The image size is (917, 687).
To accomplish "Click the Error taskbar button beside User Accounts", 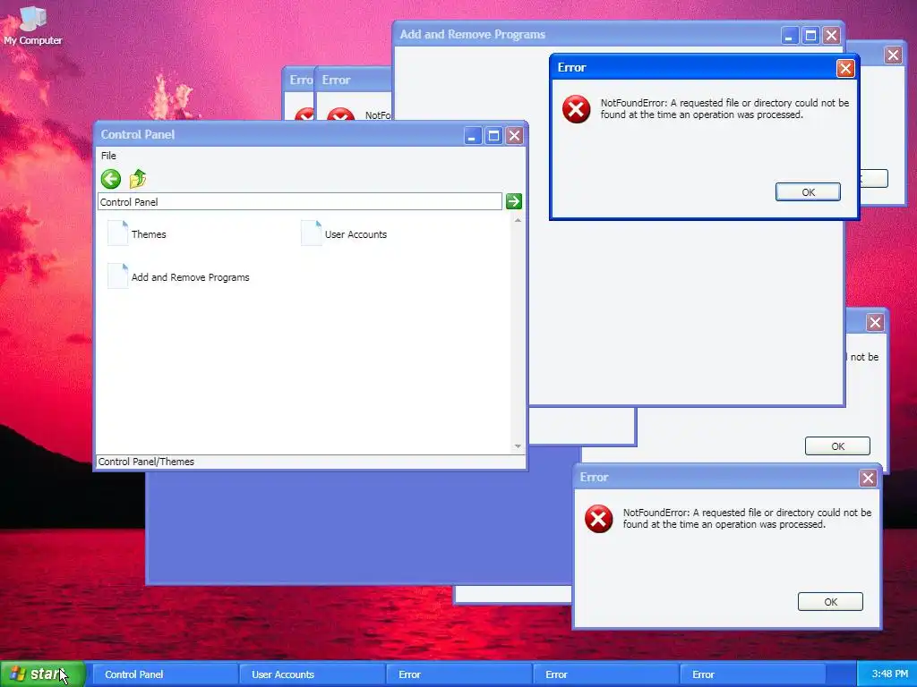I will point(459,674).
